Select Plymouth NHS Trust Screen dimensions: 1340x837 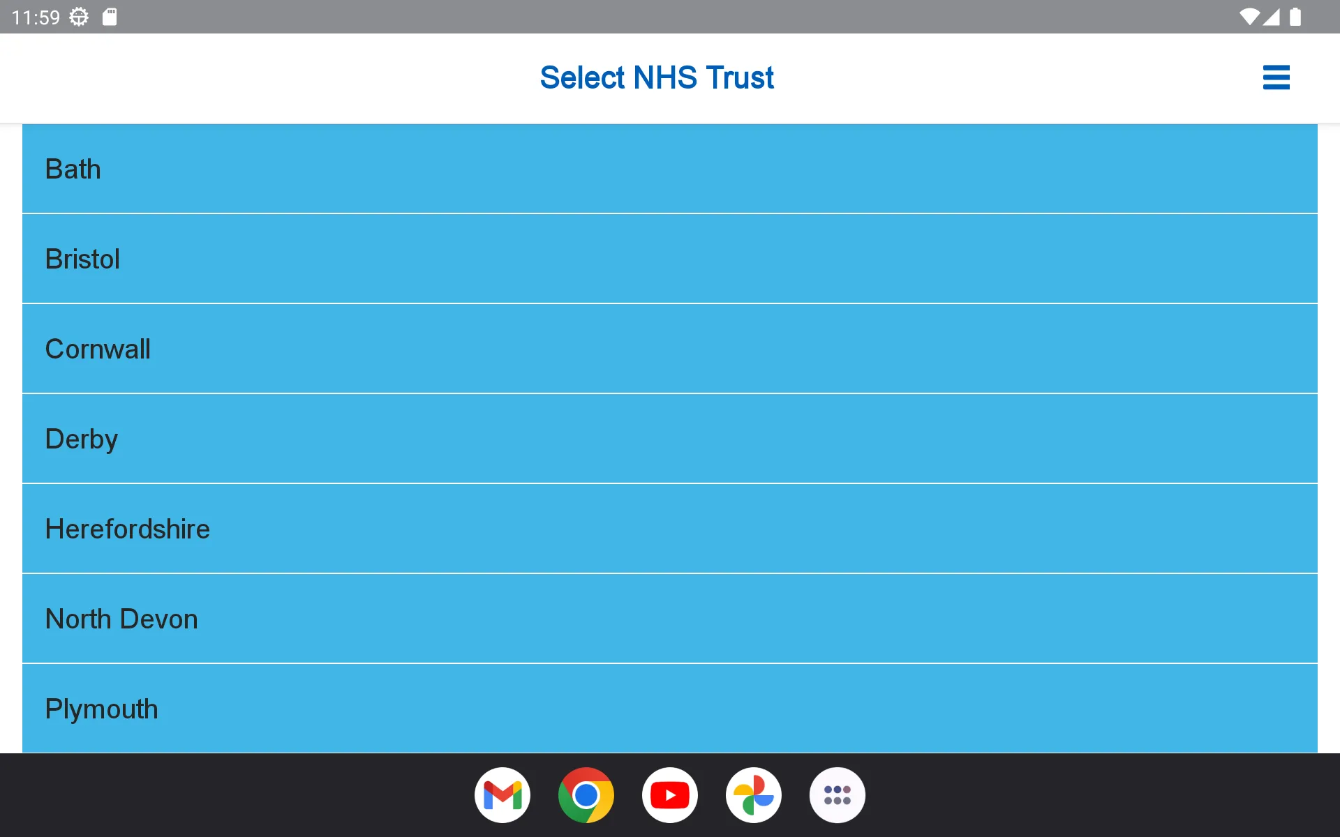pyautogui.click(x=669, y=709)
